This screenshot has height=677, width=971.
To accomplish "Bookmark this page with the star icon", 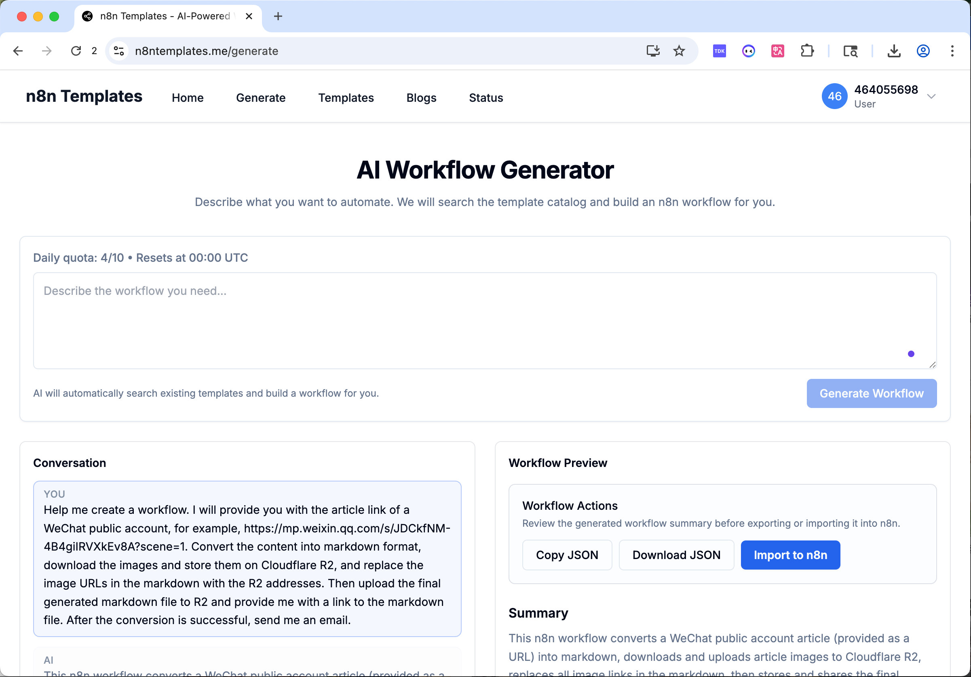I will coord(679,51).
